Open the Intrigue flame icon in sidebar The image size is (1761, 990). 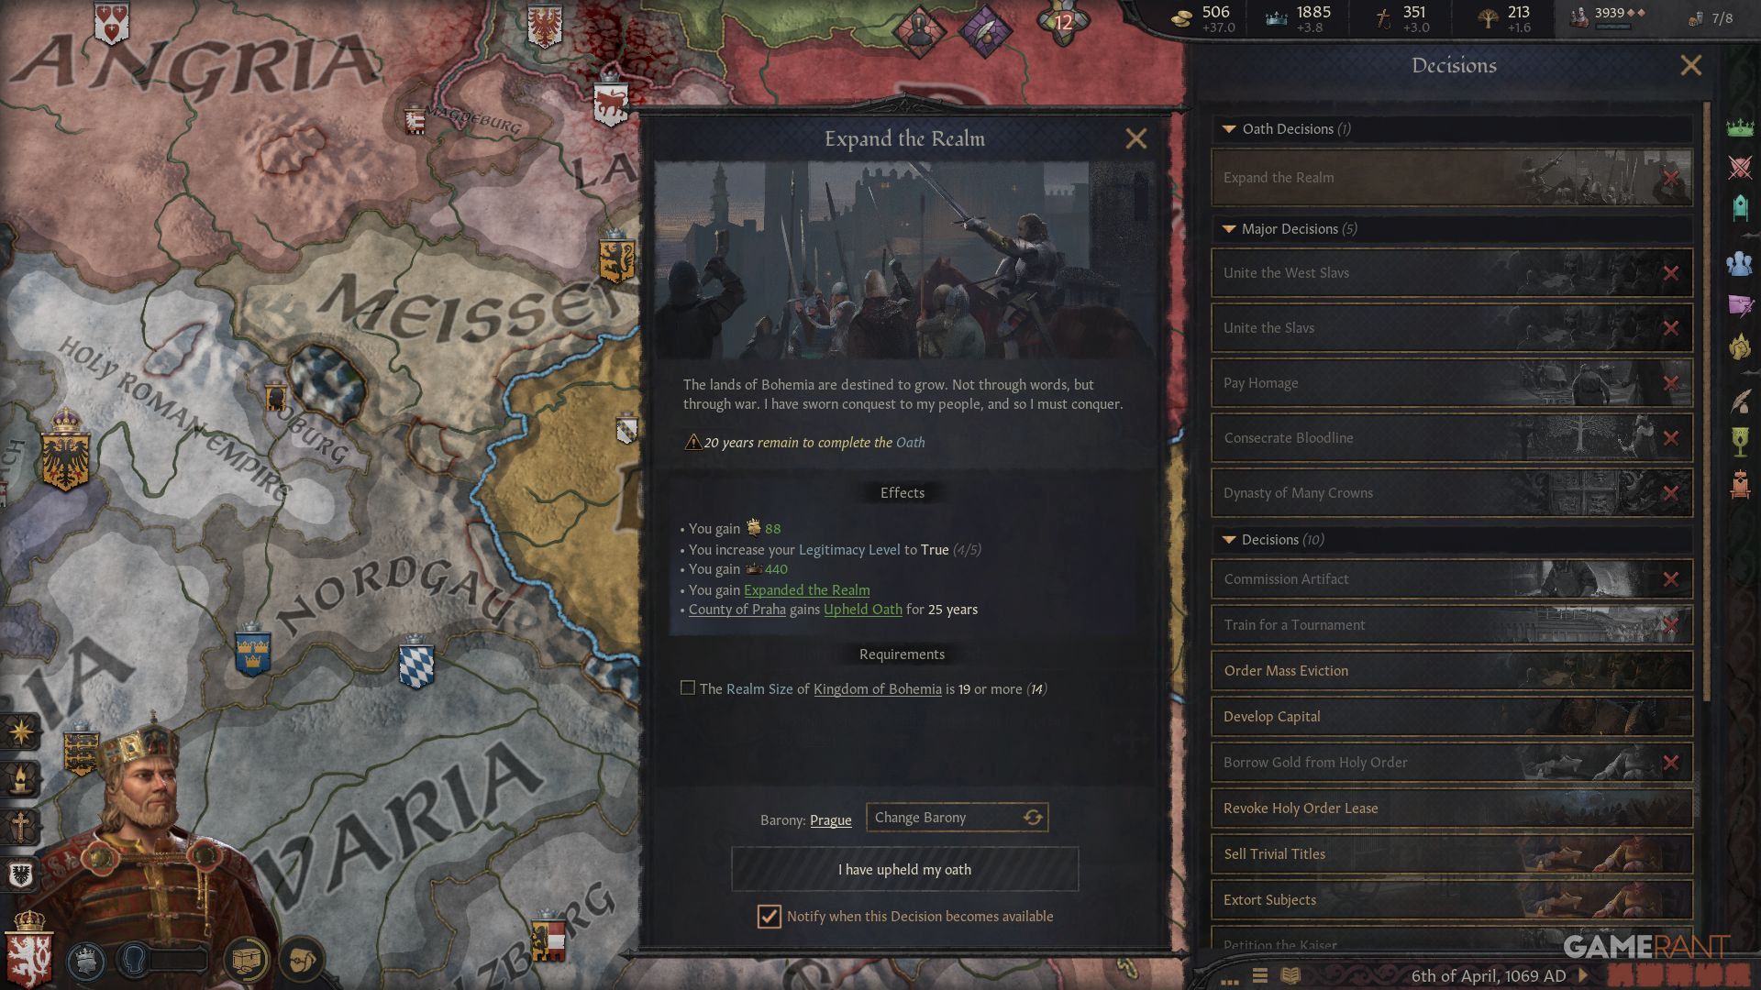1740,346
